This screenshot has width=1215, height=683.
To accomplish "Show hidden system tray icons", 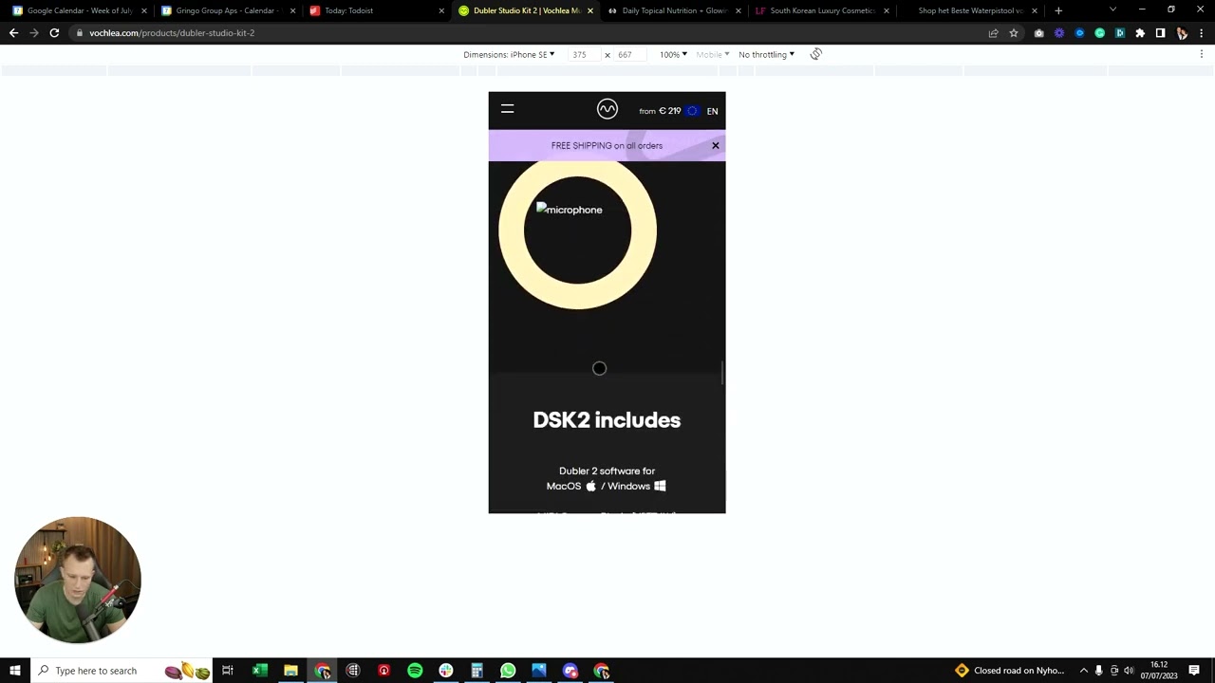I will tap(1083, 671).
